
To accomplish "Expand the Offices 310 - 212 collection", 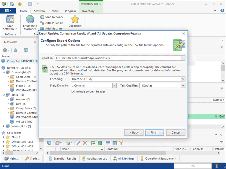I will point(4,142).
